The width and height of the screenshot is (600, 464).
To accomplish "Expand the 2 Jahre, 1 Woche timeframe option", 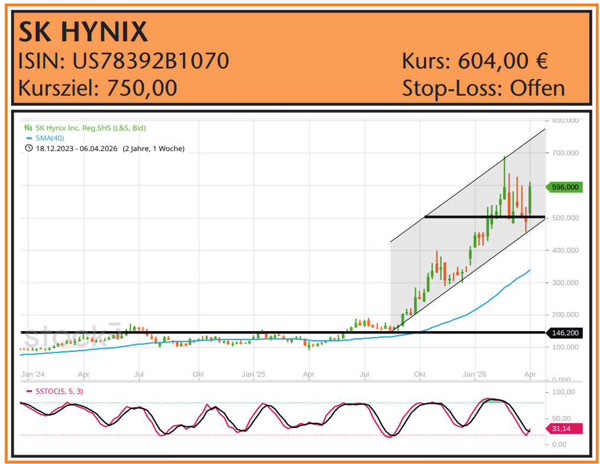I will point(154,148).
